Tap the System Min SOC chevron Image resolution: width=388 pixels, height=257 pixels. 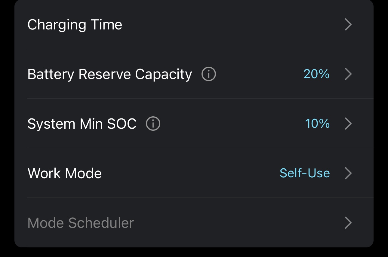click(x=348, y=124)
